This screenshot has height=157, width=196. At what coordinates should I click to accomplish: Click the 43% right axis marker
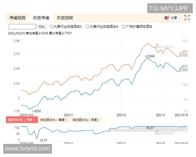point(184,55)
